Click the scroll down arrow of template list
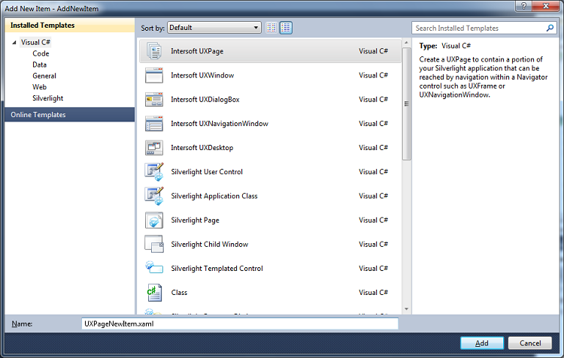 [406, 308]
